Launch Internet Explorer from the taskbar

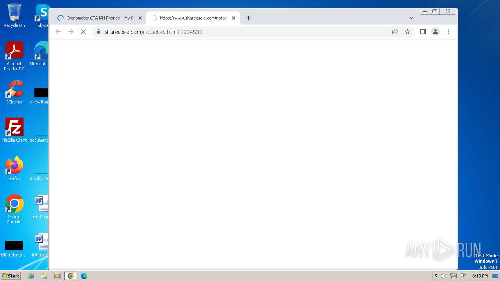pyautogui.click(x=31, y=276)
